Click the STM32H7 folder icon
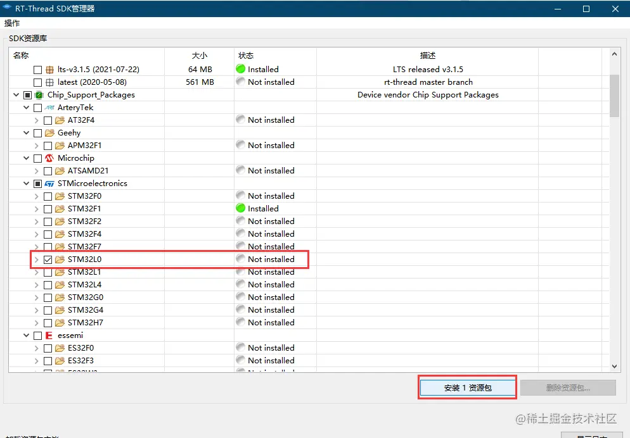The height and width of the screenshot is (438, 630). (x=60, y=322)
